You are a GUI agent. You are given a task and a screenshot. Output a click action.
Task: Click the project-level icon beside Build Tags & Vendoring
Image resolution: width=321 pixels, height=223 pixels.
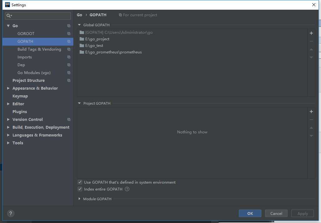click(69, 49)
